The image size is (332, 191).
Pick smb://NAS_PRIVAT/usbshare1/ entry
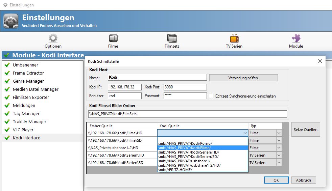(x=203, y=161)
